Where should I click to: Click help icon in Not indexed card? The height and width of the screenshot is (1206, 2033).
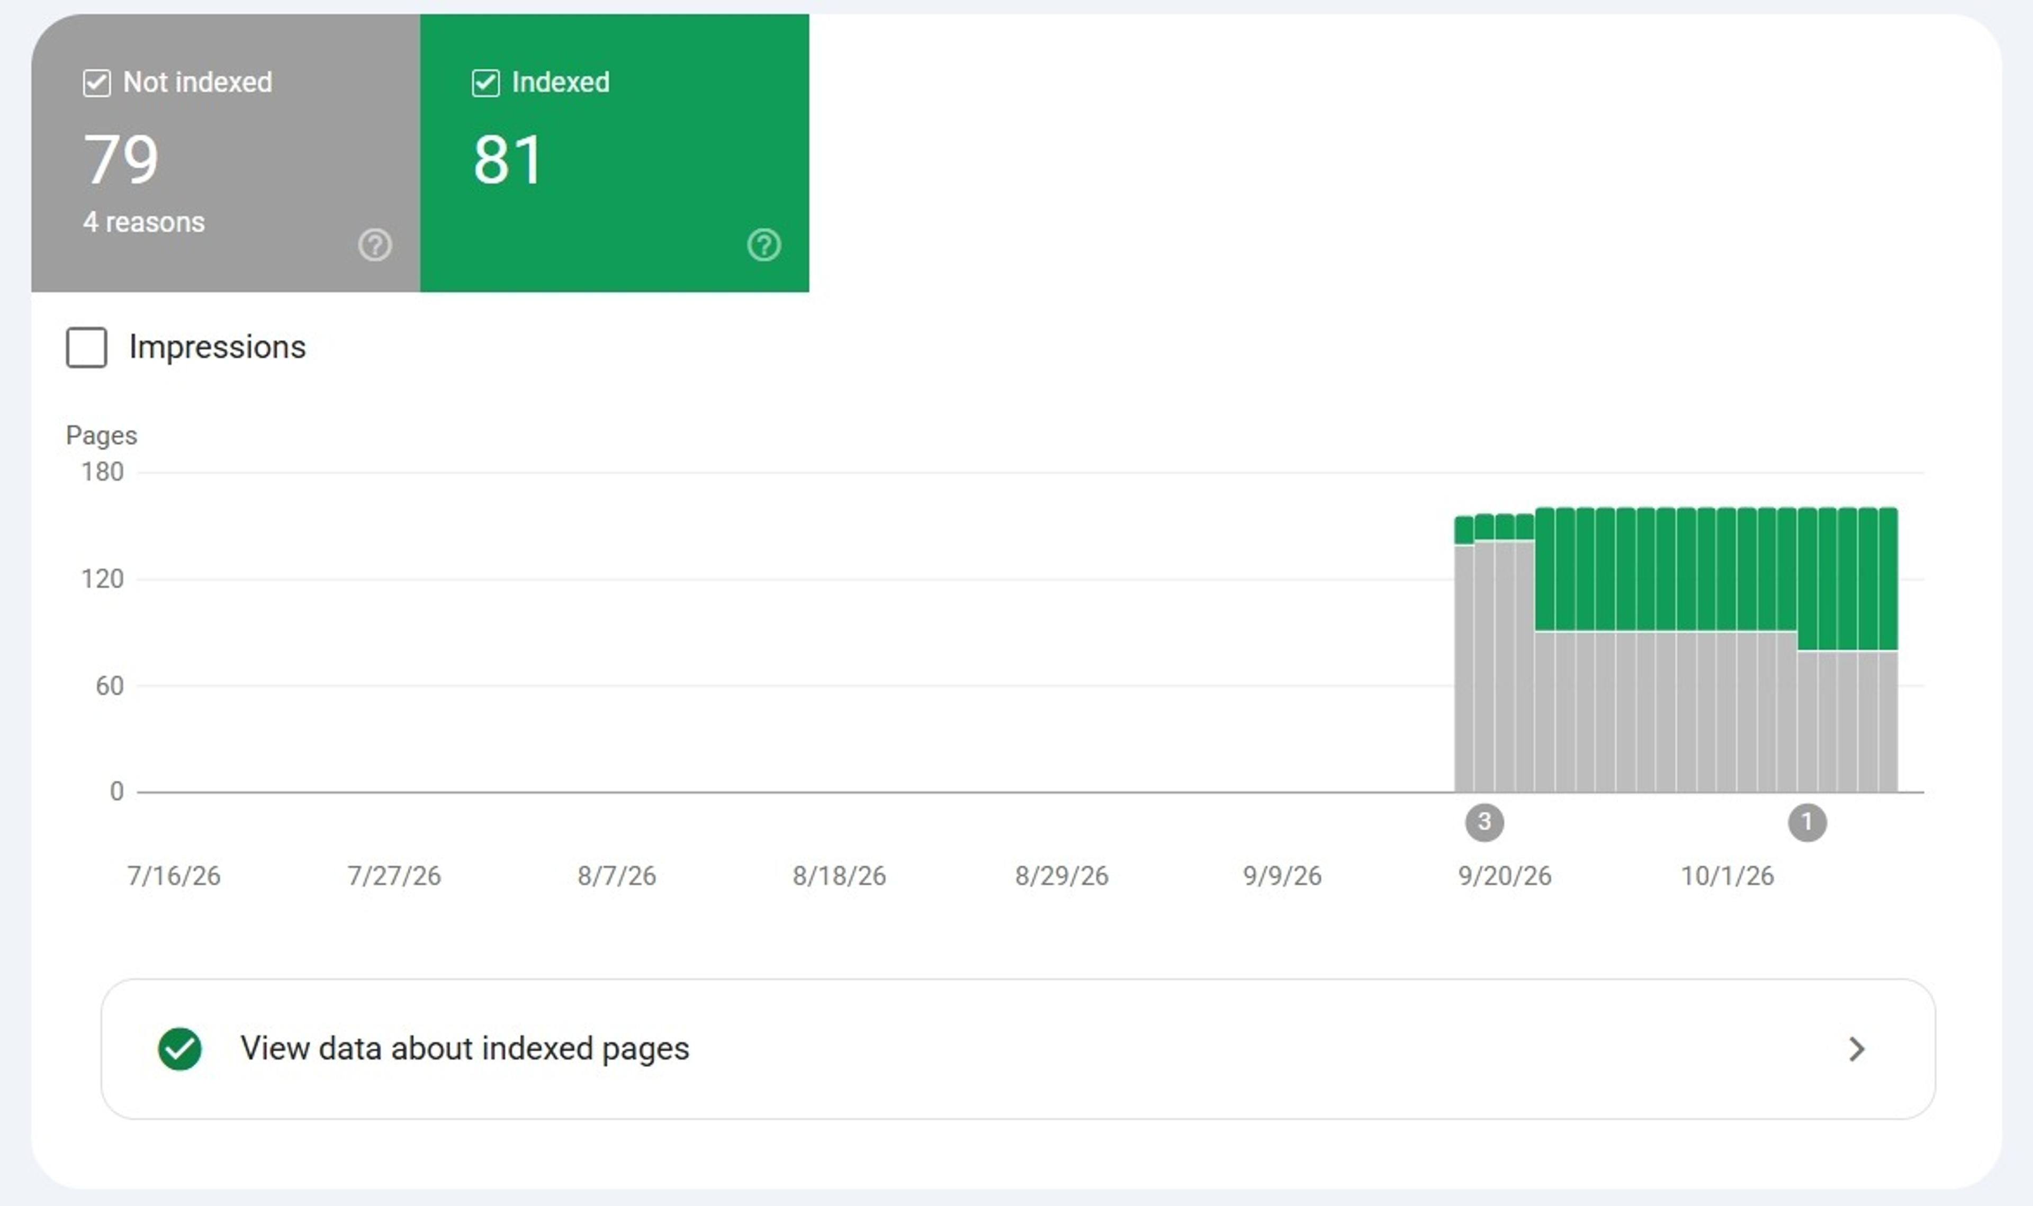pos(375,244)
